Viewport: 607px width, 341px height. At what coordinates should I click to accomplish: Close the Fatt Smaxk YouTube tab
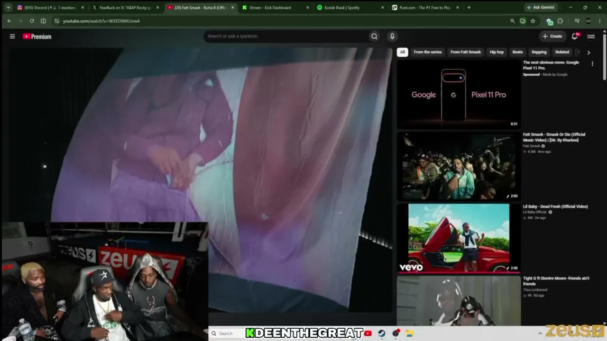point(232,8)
